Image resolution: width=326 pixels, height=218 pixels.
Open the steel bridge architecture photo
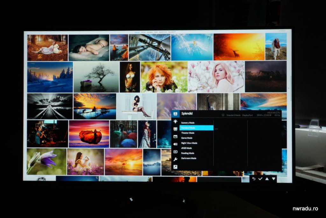point(150,47)
